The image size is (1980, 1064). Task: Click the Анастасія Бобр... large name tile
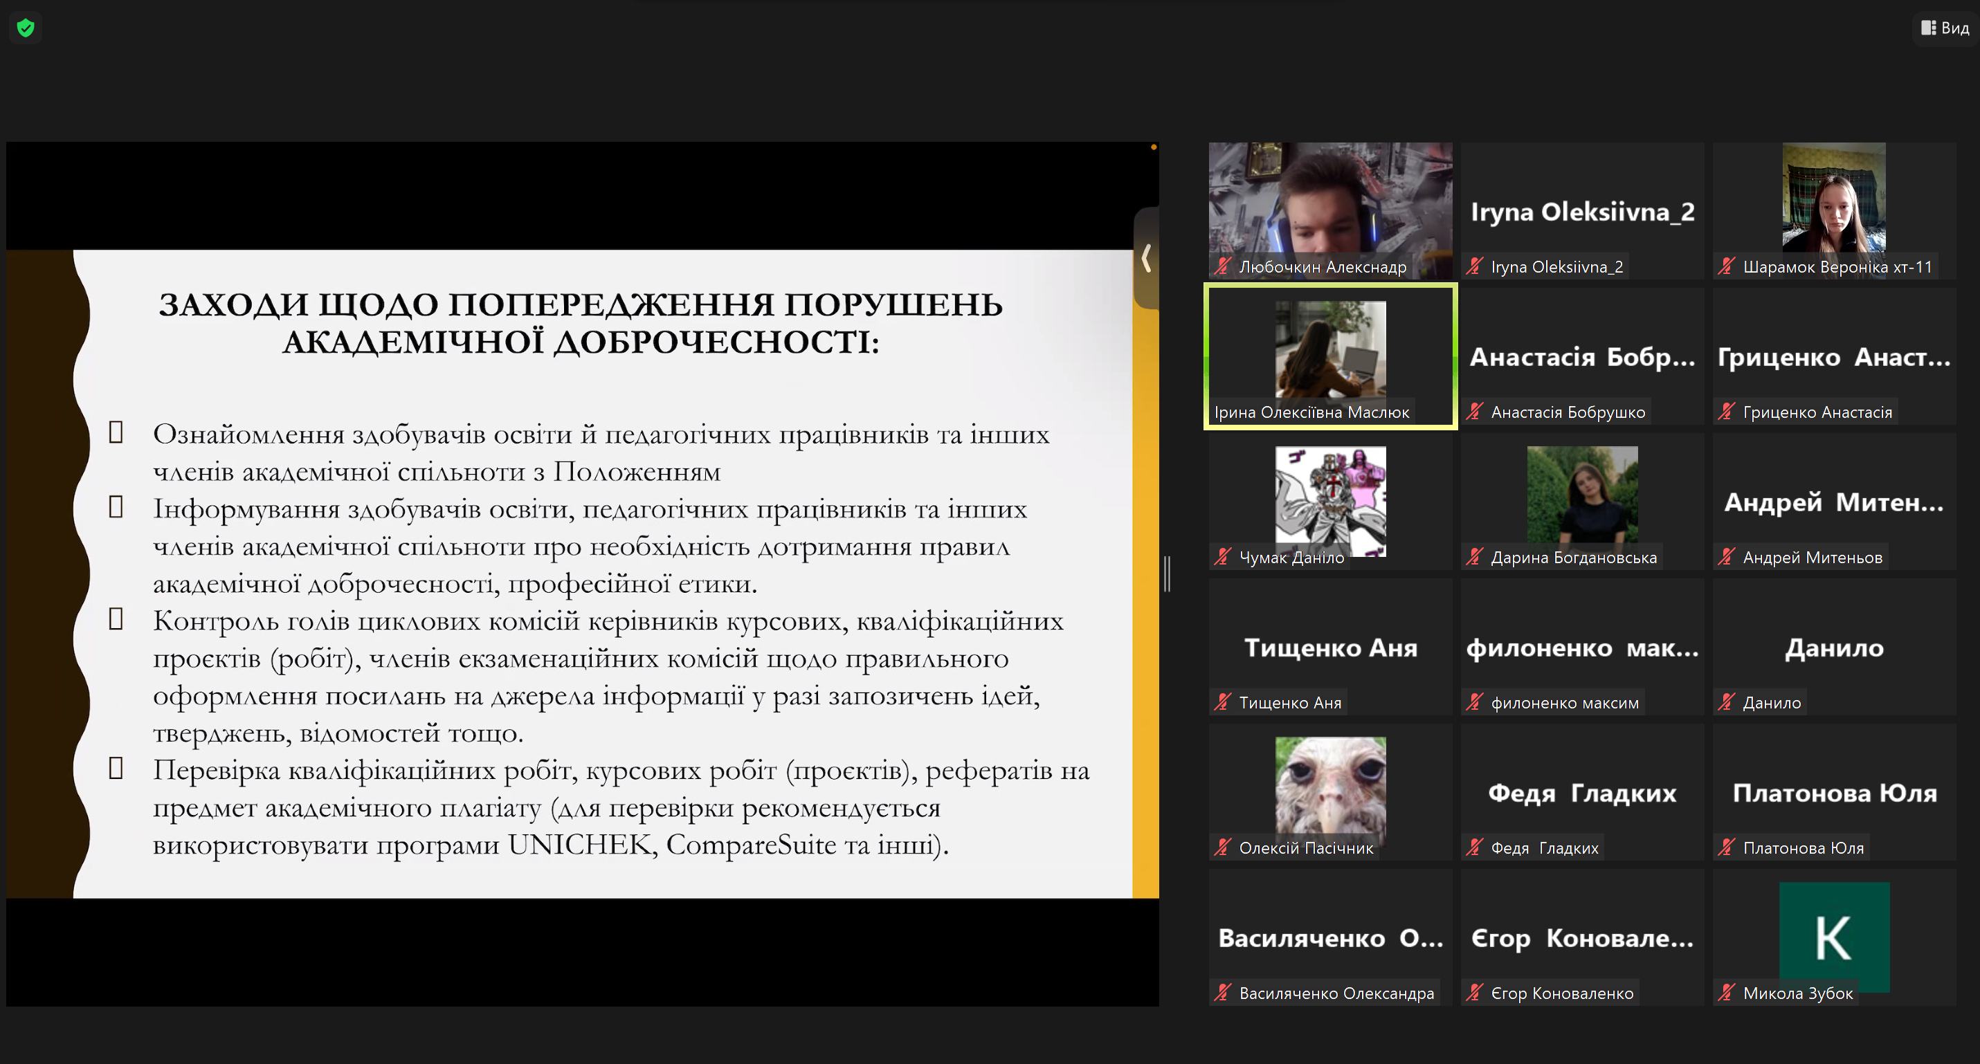click(1583, 356)
